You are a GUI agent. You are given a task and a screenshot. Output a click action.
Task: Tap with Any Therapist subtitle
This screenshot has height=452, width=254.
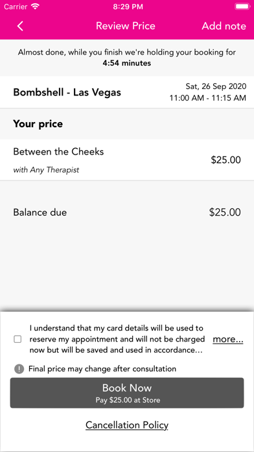(46, 170)
